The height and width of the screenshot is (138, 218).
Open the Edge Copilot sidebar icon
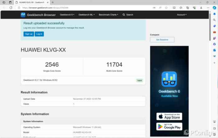pos(214,7)
